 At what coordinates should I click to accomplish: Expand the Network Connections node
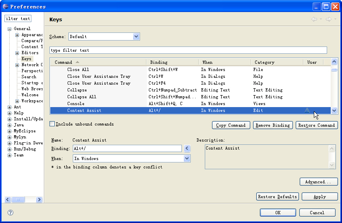17,65
